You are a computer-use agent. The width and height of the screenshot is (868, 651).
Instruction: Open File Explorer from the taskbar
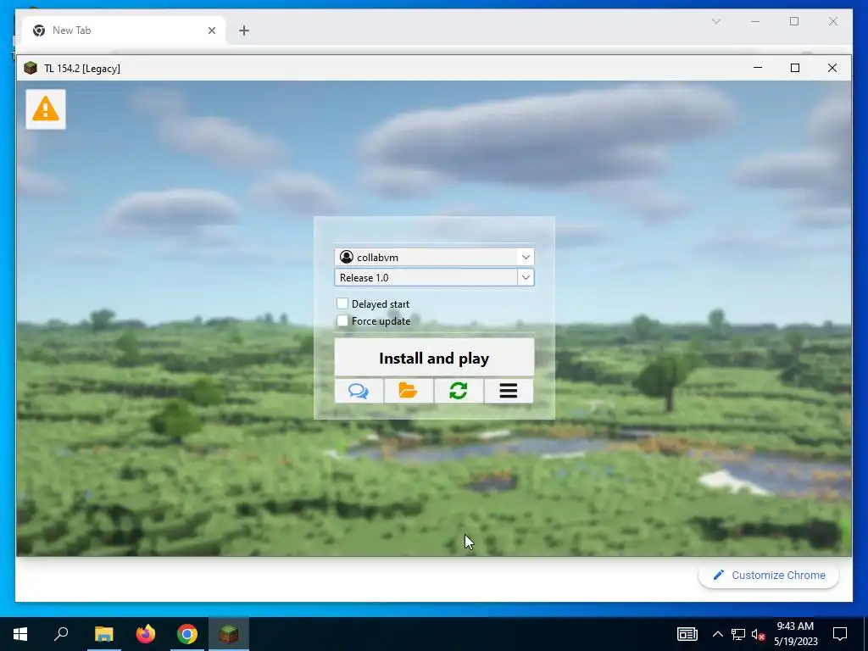pyautogui.click(x=103, y=634)
